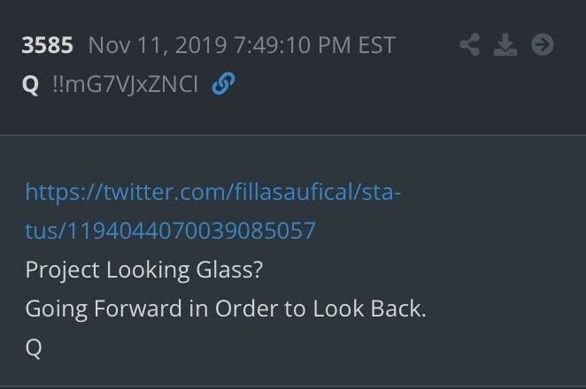
Task: Go to next post with the arrow icon
Action: (x=543, y=44)
